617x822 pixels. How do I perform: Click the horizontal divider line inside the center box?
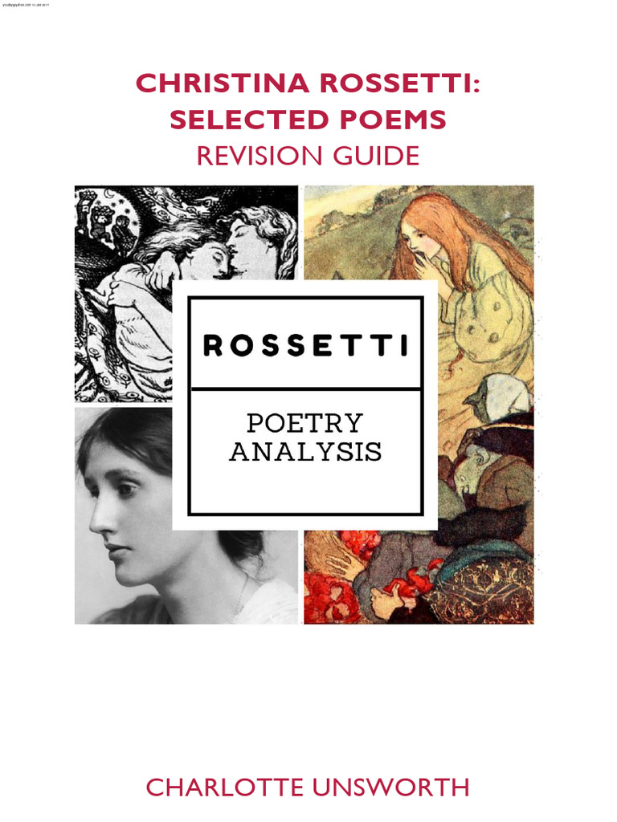[305, 389]
